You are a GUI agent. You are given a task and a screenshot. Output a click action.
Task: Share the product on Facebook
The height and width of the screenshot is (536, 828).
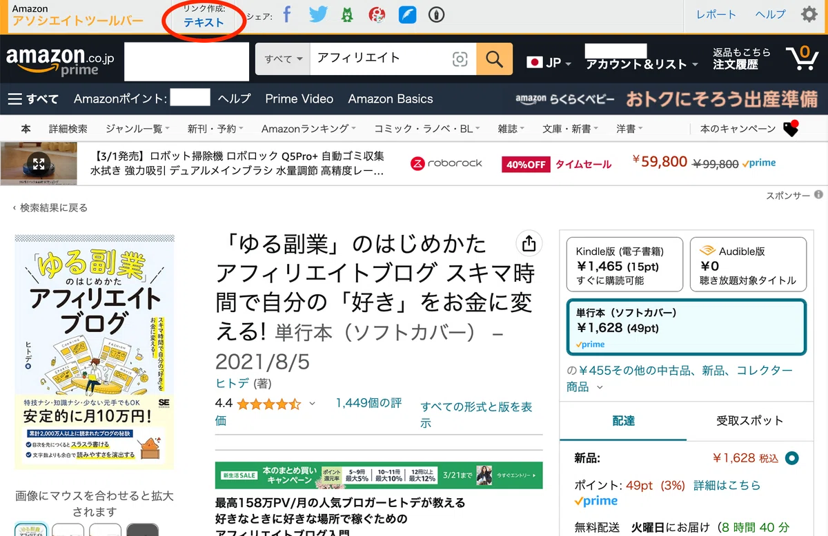[287, 14]
